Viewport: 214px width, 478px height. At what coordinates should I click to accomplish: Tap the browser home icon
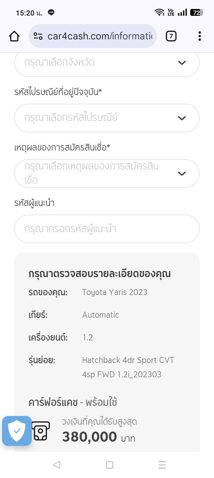click(14, 36)
